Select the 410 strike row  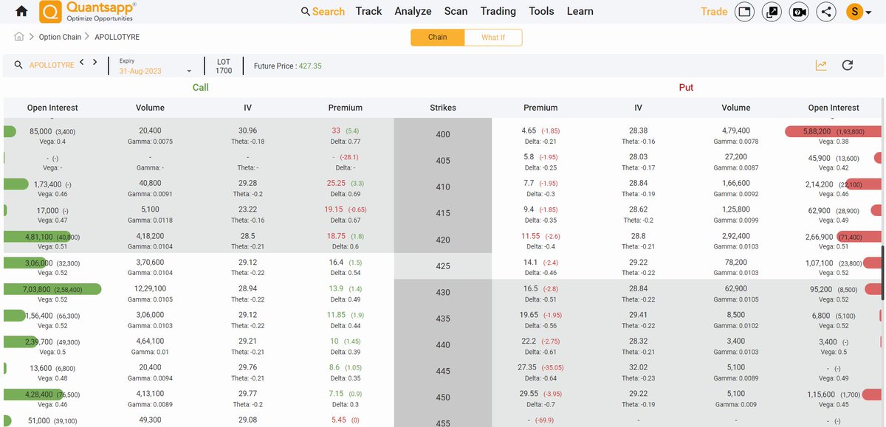[x=443, y=187]
